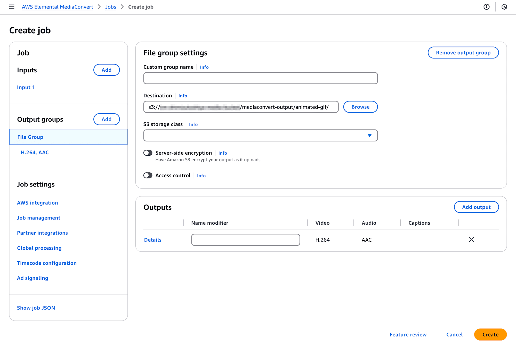Open Info for S3 storage class
The image size is (516, 346).
point(193,124)
